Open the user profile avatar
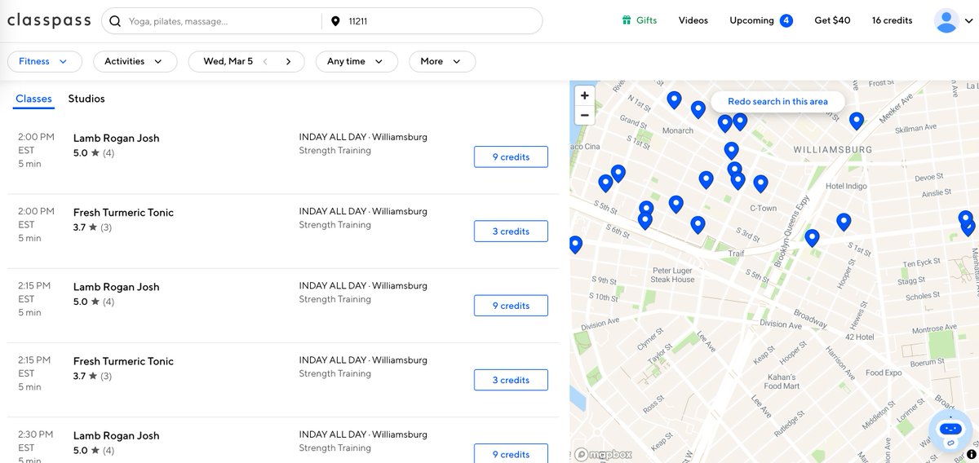This screenshot has height=463, width=979. point(946,21)
